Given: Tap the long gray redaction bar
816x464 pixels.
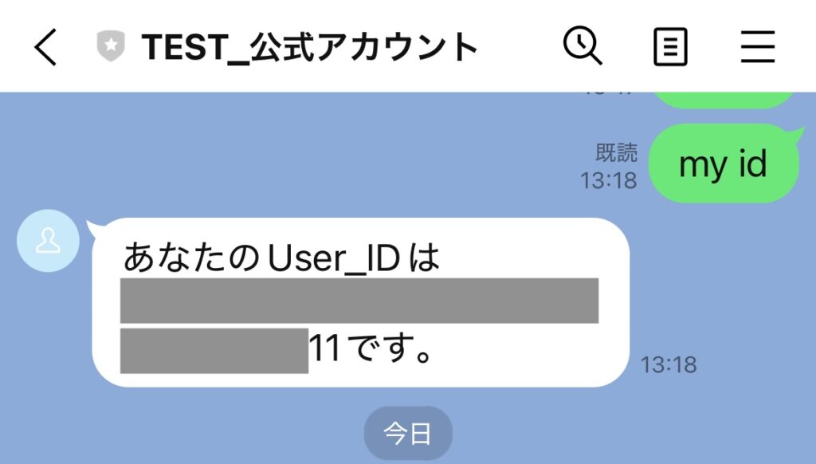Looking at the screenshot, I should (x=359, y=301).
